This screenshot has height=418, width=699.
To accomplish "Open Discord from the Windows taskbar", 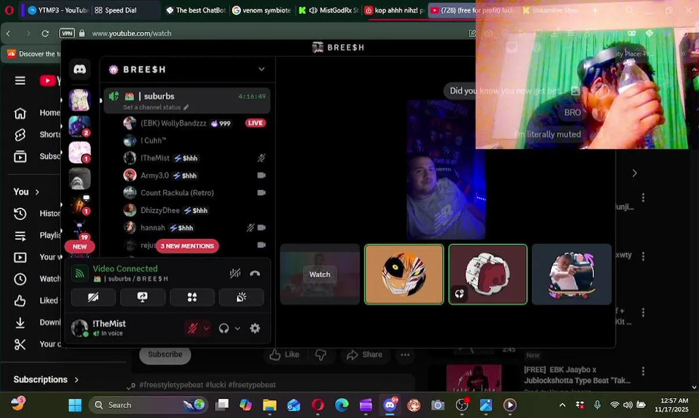I will click(x=390, y=405).
